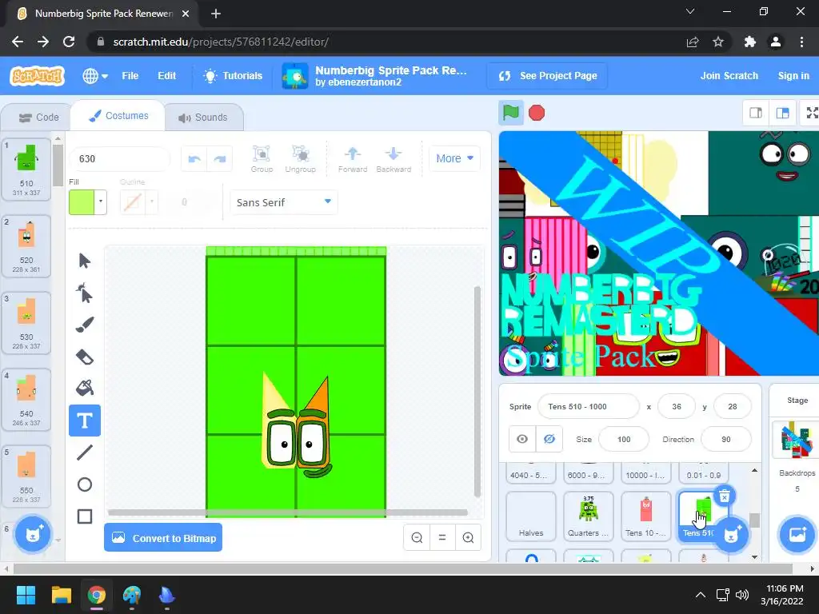The image size is (819, 614).
Task: Click Sign in
Action: tap(793, 76)
